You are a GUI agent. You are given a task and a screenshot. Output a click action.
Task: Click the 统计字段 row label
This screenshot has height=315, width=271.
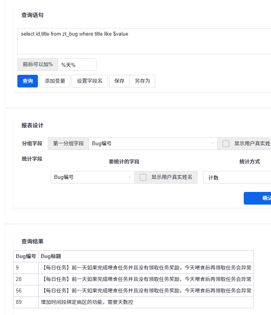tap(32, 159)
